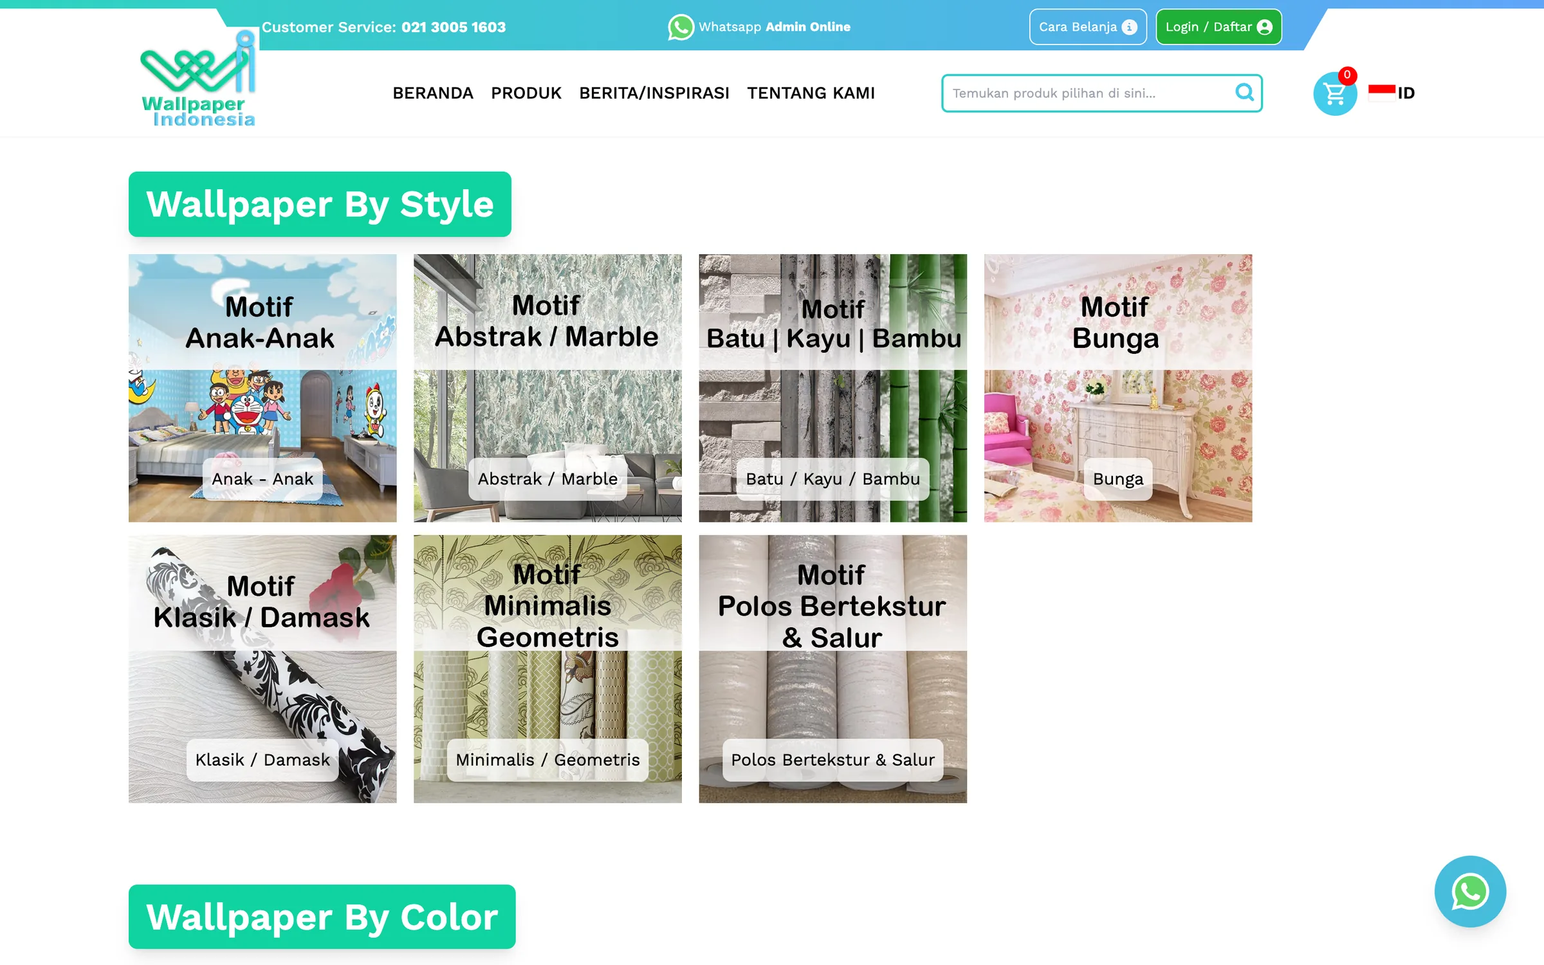
Task: Open Motif Minimalis Geometris thumbnail
Action: 547,669
